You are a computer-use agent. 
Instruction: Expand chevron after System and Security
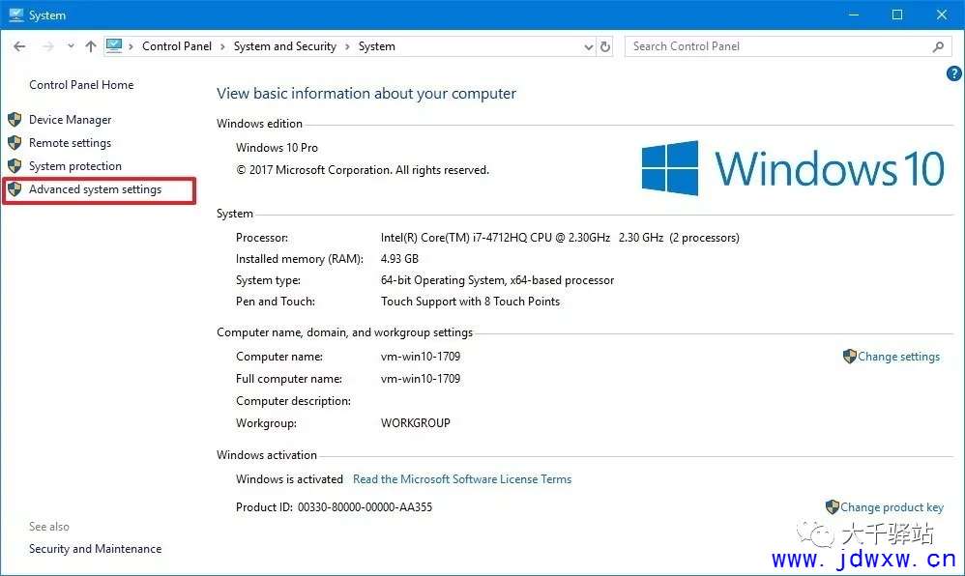347,46
